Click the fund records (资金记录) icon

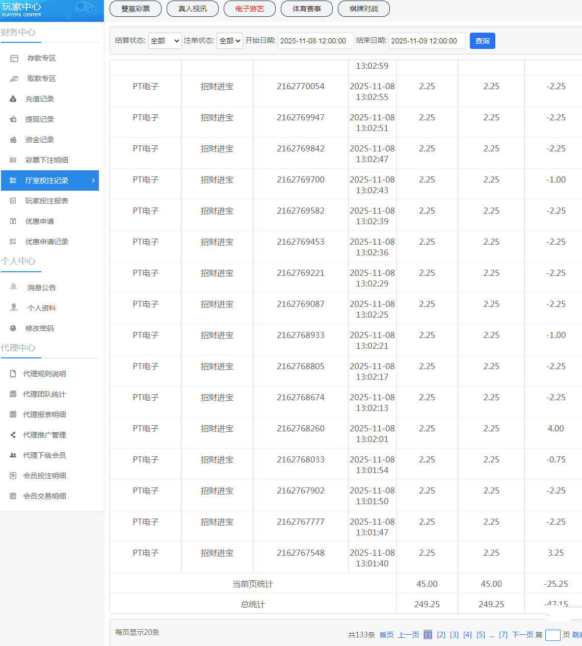(13, 140)
